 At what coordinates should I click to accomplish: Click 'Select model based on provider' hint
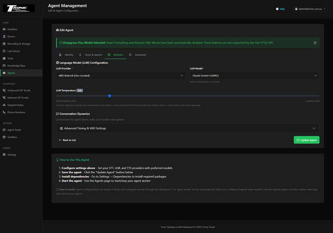click(x=205, y=82)
